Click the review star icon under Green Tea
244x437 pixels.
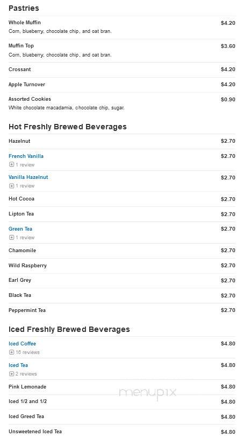pyautogui.click(x=11, y=238)
